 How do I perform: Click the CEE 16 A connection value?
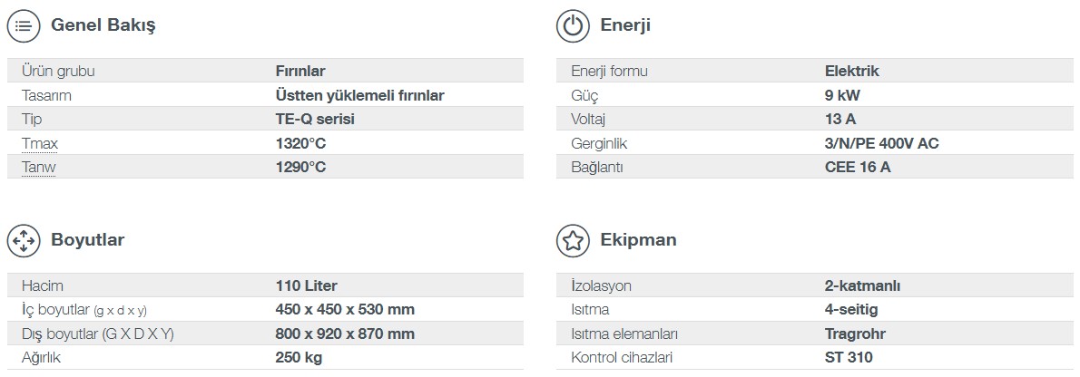click(x=858, y=167)
